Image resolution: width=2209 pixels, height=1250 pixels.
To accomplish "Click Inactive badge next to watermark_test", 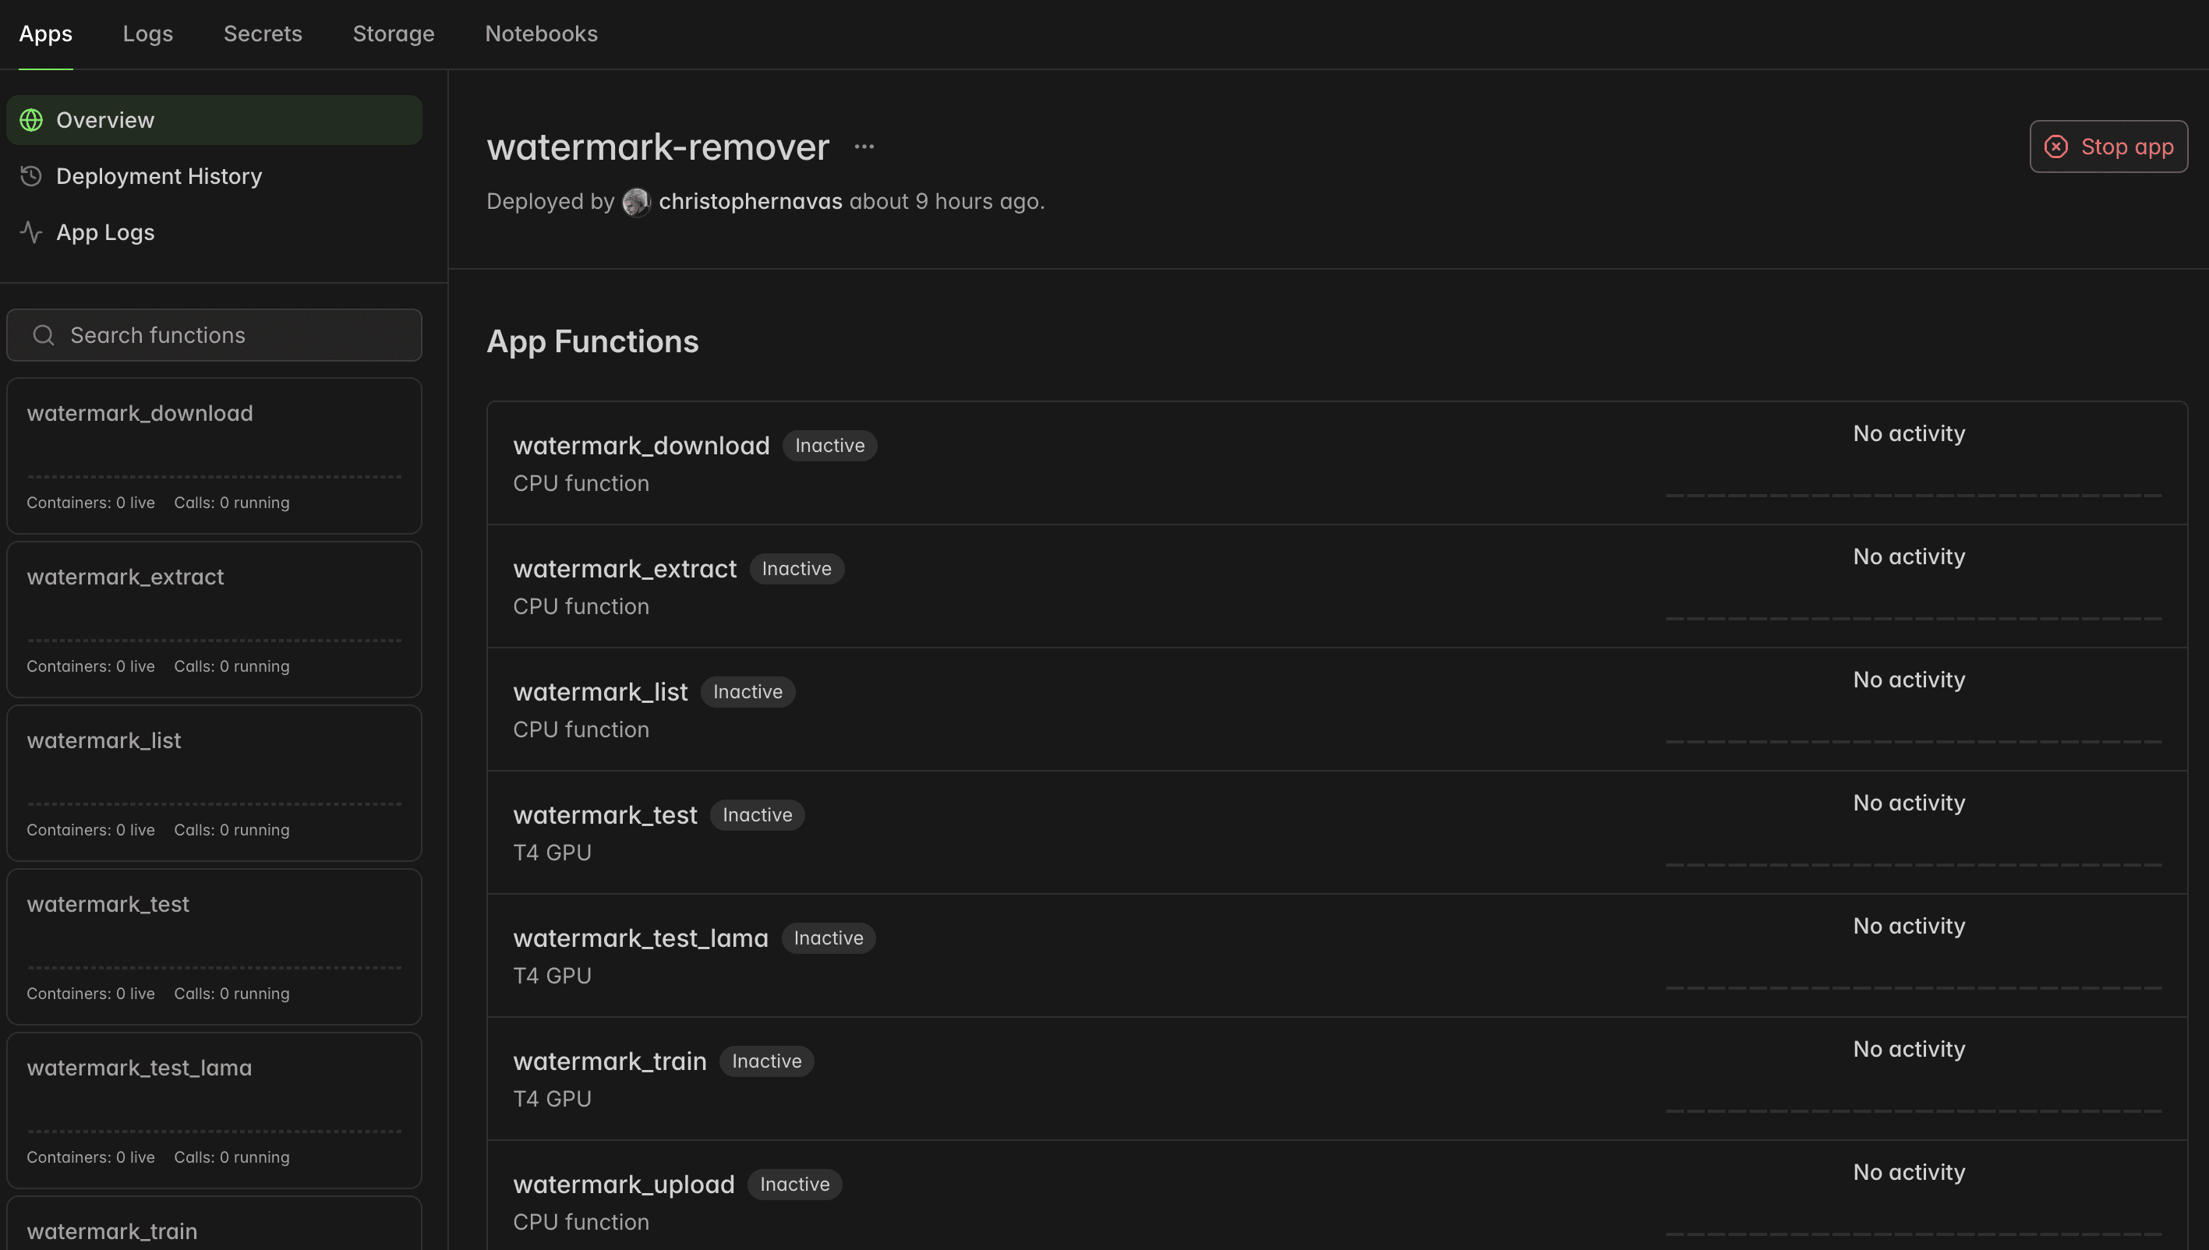I will click(756, 814).
